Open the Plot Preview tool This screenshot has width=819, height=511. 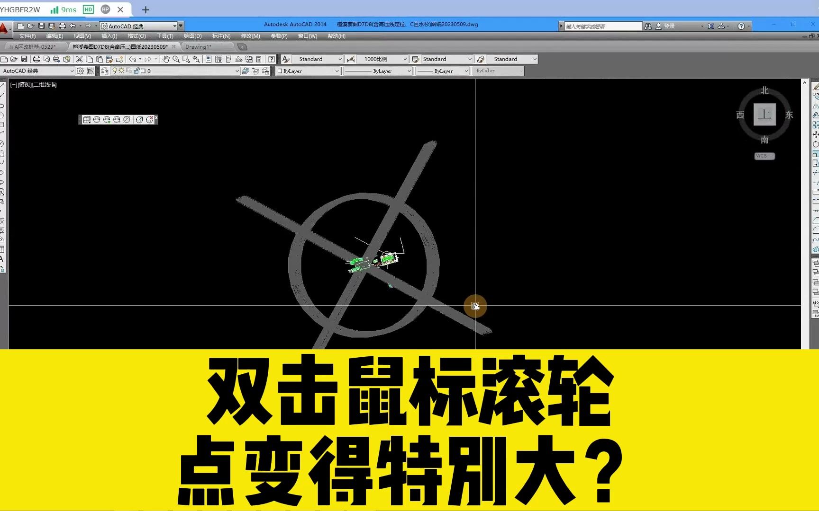[47, 59]
